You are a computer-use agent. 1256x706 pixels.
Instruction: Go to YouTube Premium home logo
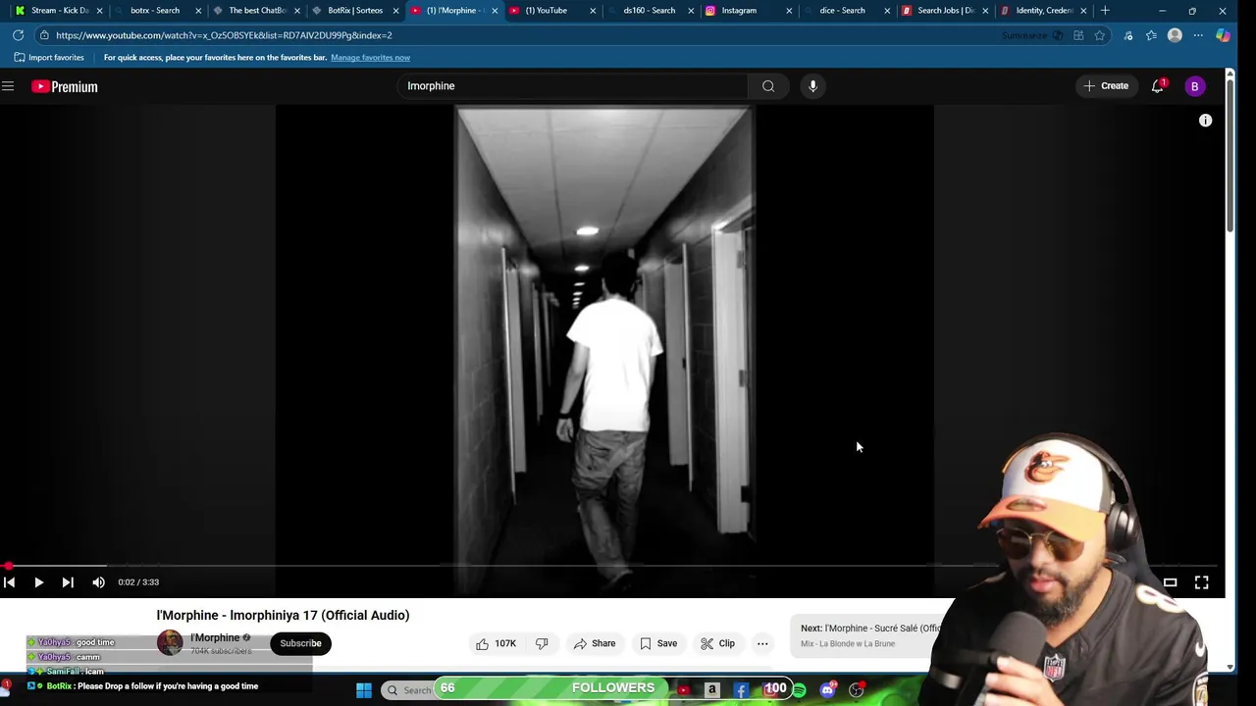[65, 86]
